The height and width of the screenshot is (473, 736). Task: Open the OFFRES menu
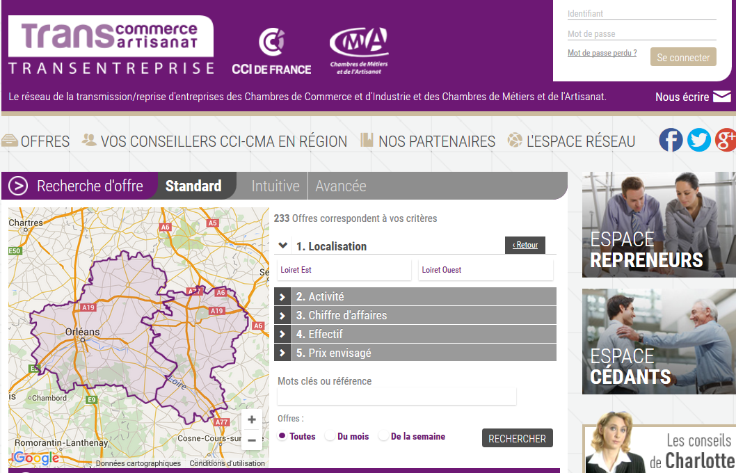[x=45, y=141]
